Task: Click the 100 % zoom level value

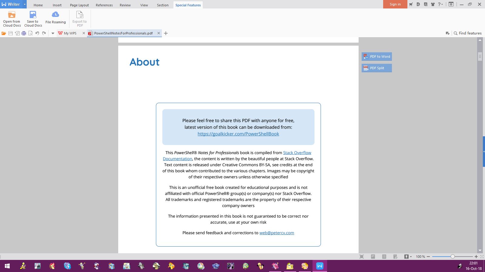Action: 420,257
